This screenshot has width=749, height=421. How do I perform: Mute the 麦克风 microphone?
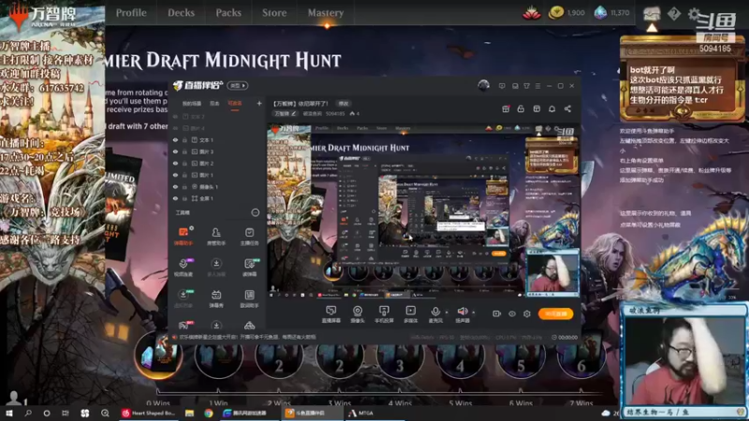tap(435, 314)
